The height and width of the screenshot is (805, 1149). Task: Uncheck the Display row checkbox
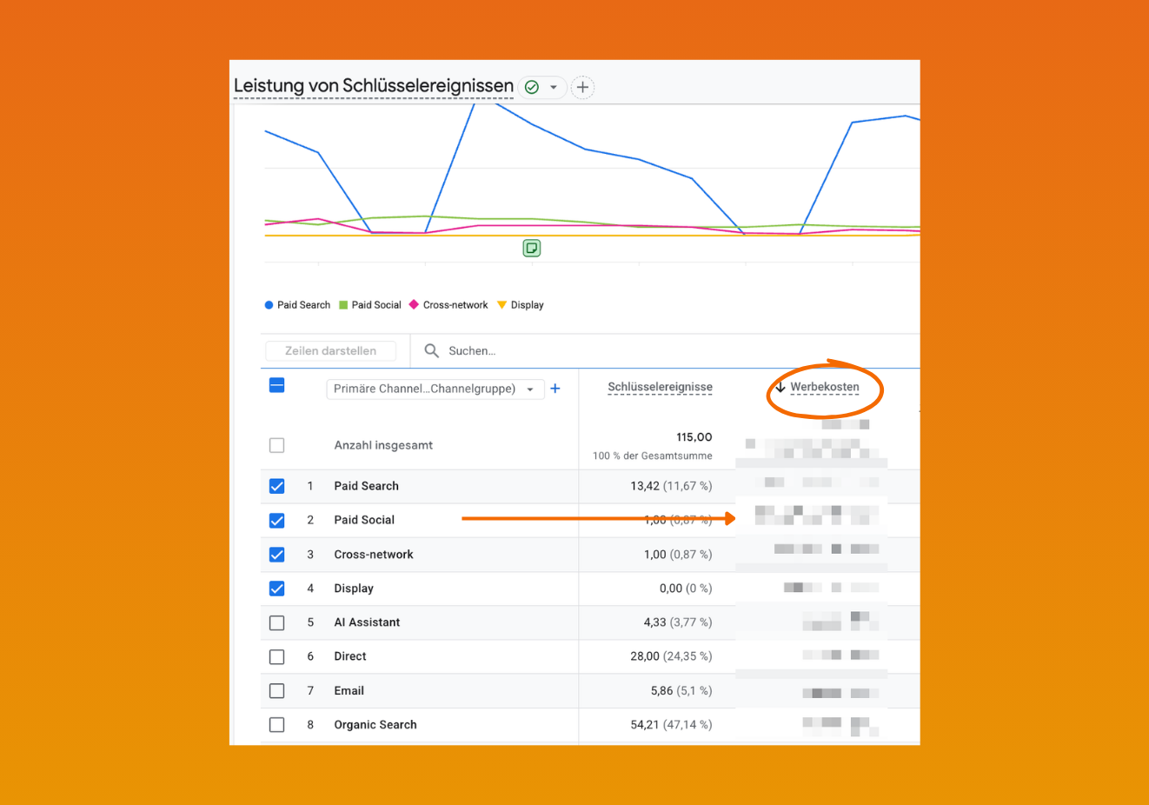pyautogui.click(x=277, y=589)
